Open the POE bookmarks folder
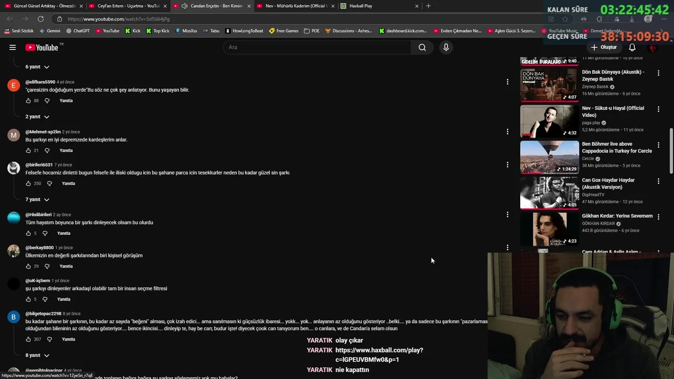This screenshot has width=674, height=379. click(x=312, y=31)
